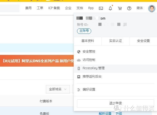Screen dimensions: 157x115
Task: Click the 退出登录 button
Action: point(115,103)
